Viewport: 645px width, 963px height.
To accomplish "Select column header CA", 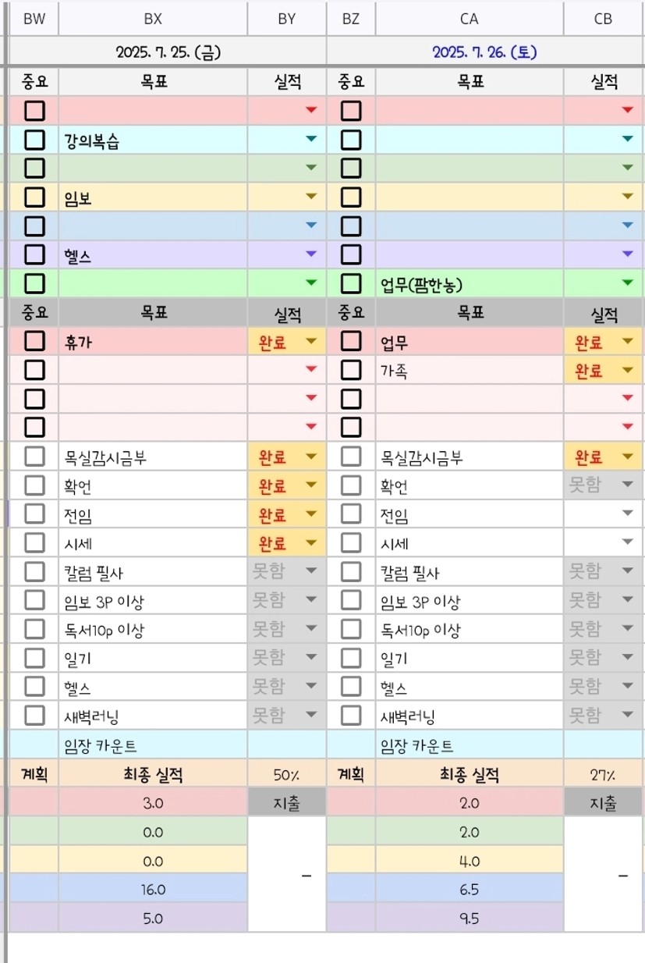I will 469,19.
